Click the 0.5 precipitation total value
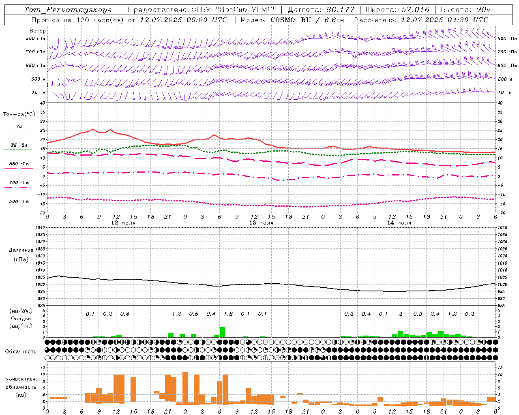 click(x=194, y=314)
